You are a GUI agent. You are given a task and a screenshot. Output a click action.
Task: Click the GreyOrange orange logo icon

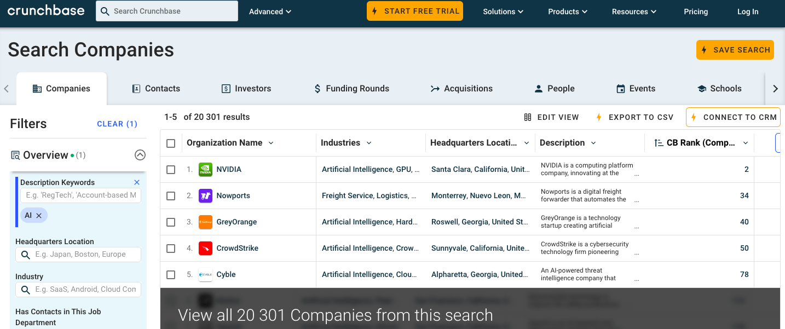pyautogui.click(x=205, y=222)
